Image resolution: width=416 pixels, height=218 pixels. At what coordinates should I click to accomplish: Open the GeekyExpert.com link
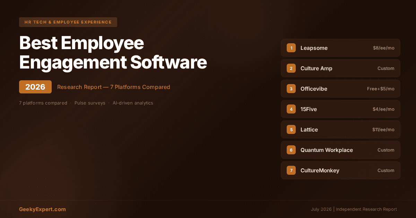pyautogui.click(x=42, y=209)
